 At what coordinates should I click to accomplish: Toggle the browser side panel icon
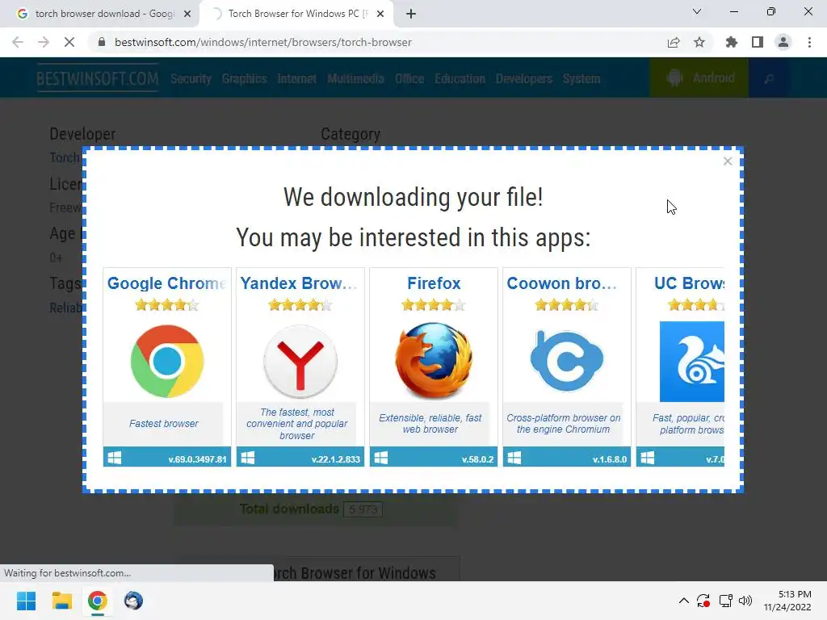(758, 42)
